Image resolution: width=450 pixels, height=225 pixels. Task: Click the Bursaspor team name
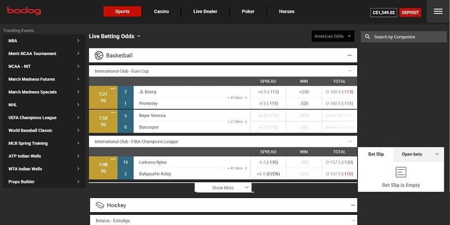click(148, 127)
